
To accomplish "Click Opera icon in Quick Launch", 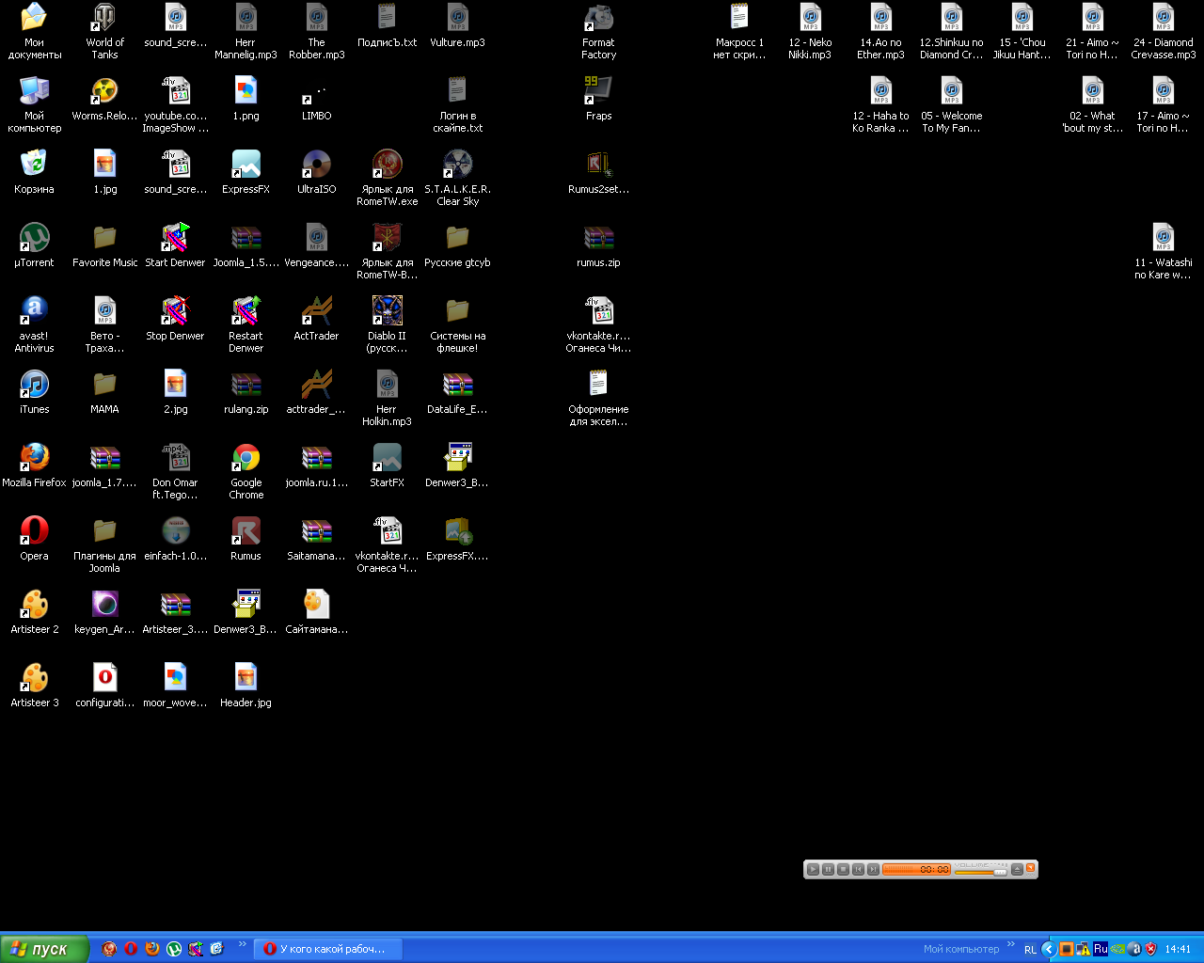I will [131, 949].
